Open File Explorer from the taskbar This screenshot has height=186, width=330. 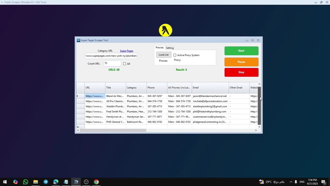[36, 182]
